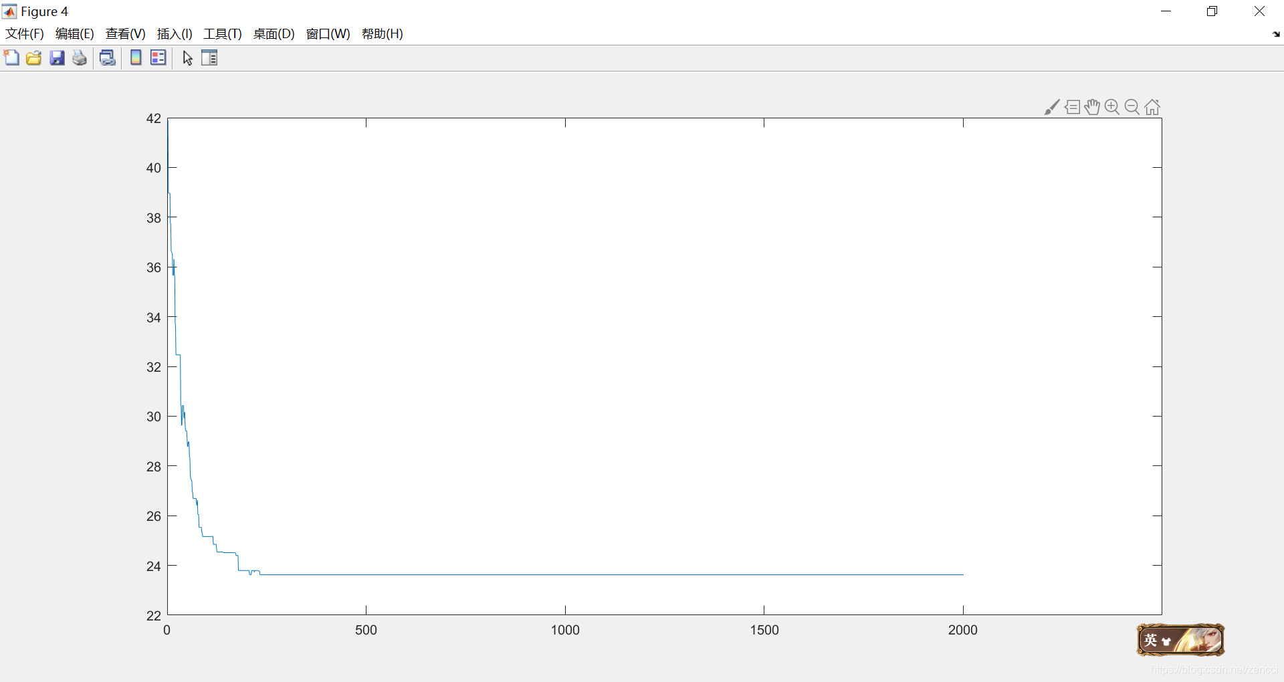
Task: Click the x-axis tick label 1000
Action: (x=565, y=630)
